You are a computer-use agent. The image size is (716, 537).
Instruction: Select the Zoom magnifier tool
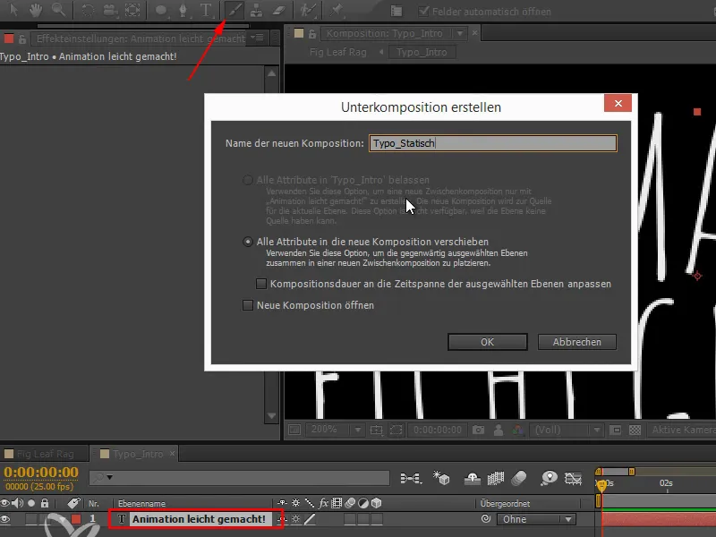click(58, 10)
